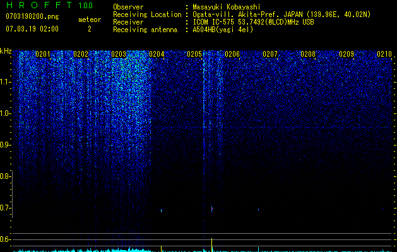Click the 0209 time marker
This screenshot has width=397, height=252.
[347, 54]
